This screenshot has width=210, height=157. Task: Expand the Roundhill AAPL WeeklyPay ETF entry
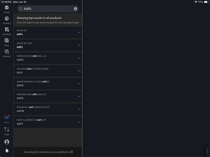(x=79, y=109)
